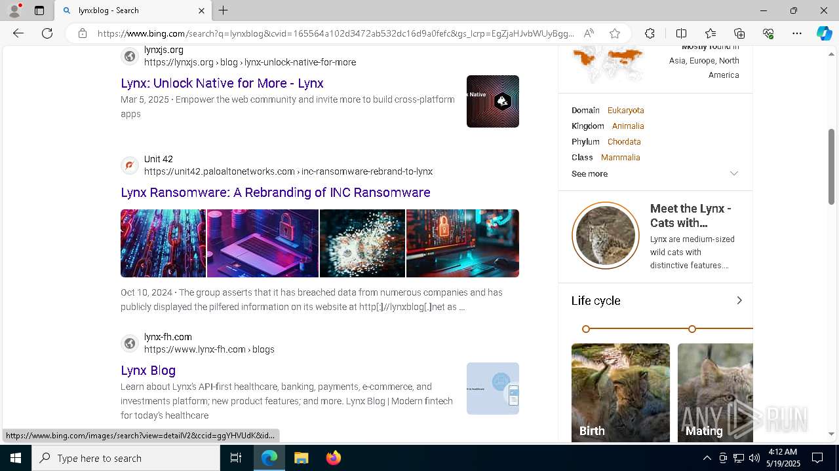Image resolution: width=839 pixels, height=471 pixels.
Task: Select the lynxblog - Search tab
Action: click(x=134, y=10)
